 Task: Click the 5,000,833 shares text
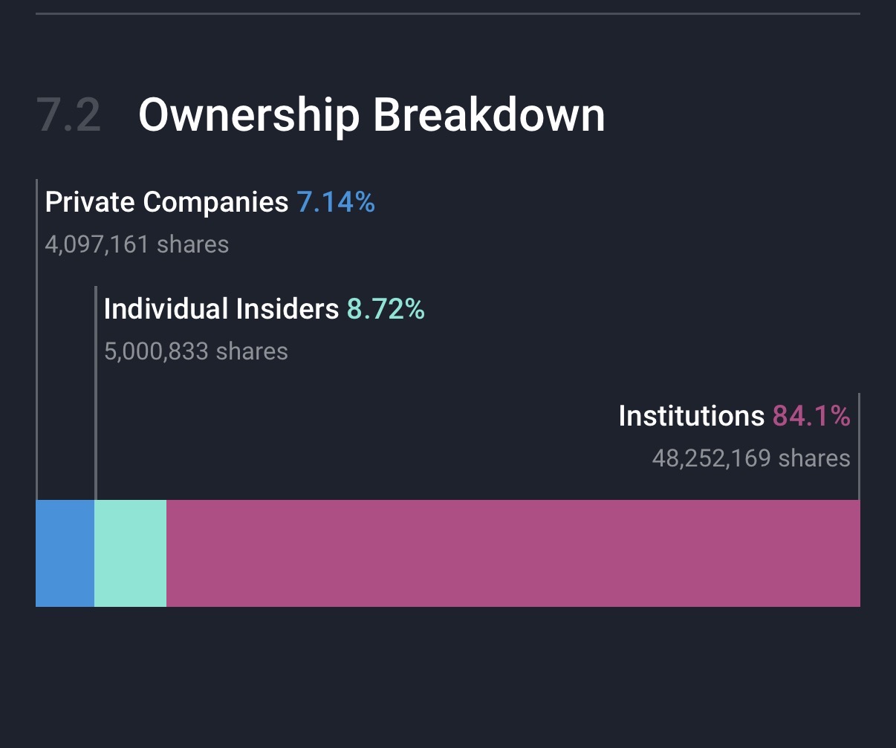(x=196, y=351)
